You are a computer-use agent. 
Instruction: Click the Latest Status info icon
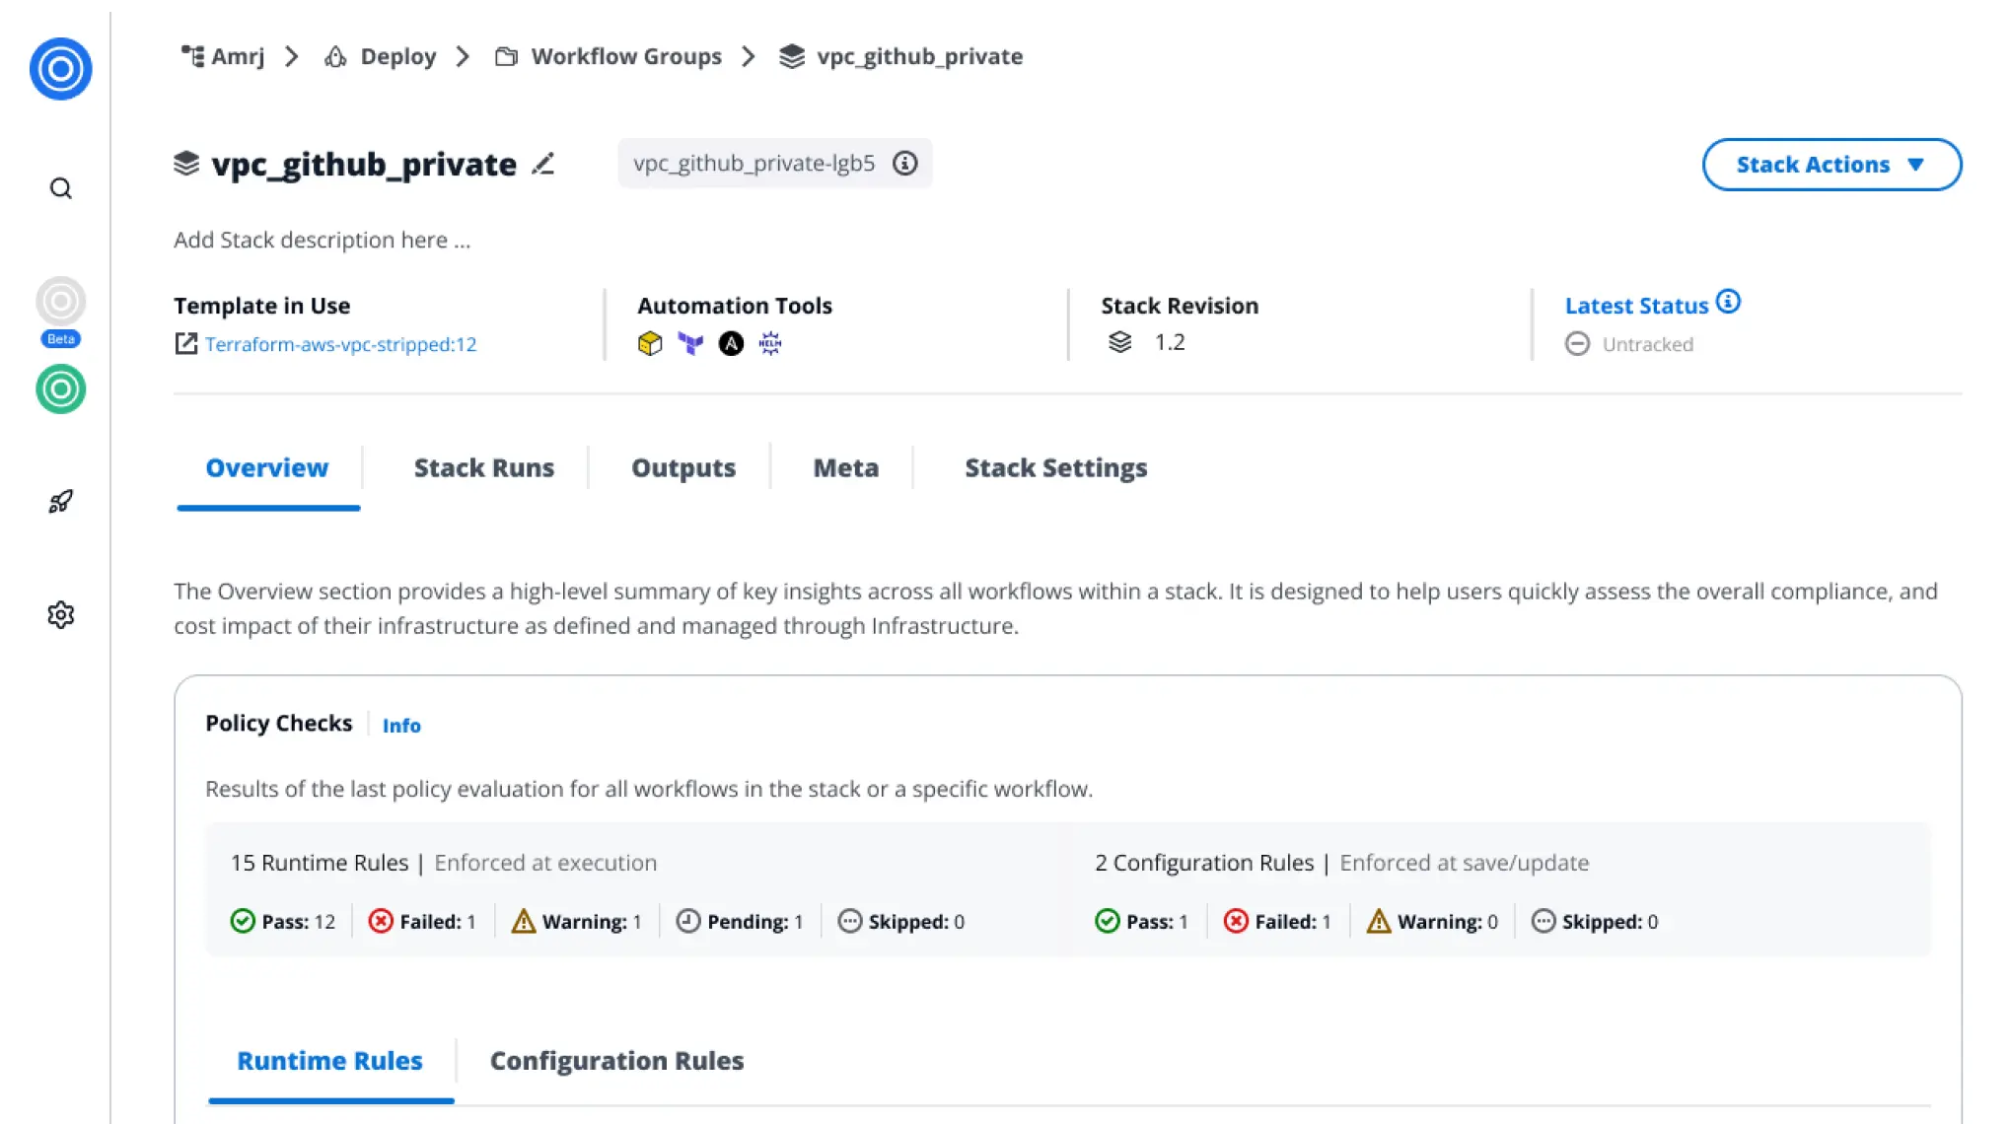click(x=1728, y=302)
